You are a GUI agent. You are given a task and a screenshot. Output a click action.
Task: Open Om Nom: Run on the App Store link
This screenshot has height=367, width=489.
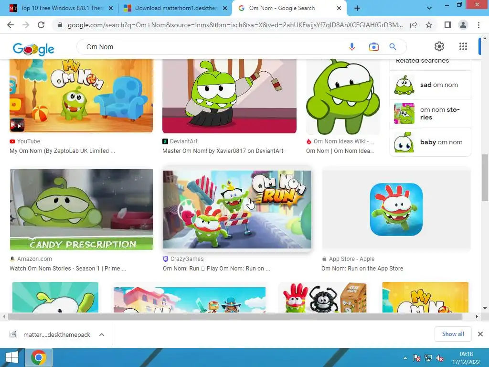pyautogui.click(x=362, y=269)
